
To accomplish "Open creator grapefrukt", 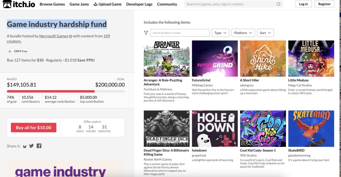I will (x=199, y=155).
